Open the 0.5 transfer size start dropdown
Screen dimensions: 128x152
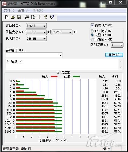pos(36,32)
